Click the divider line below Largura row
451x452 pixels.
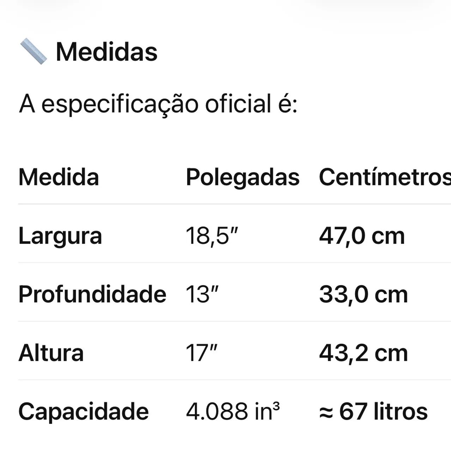point(234,262)
